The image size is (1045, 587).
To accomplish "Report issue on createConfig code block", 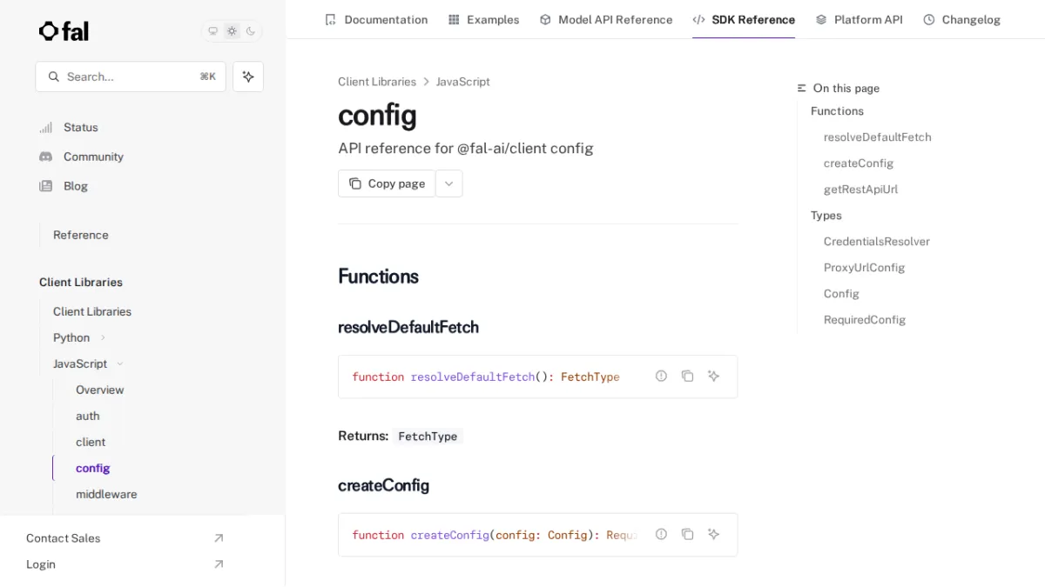I will (661, 534).
